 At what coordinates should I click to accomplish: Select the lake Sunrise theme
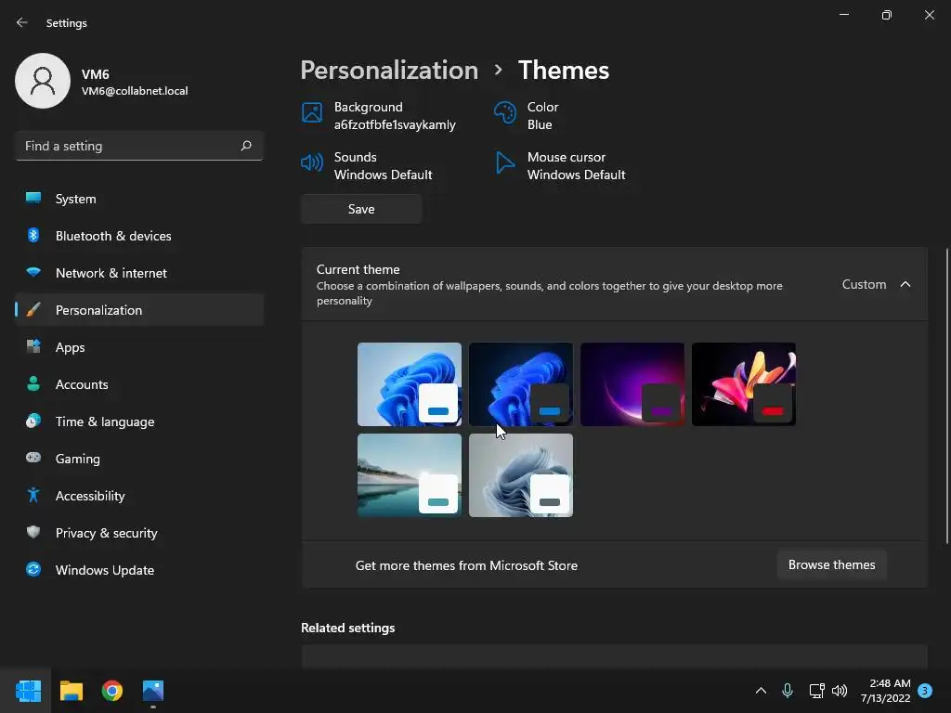(x=410, y=474)
